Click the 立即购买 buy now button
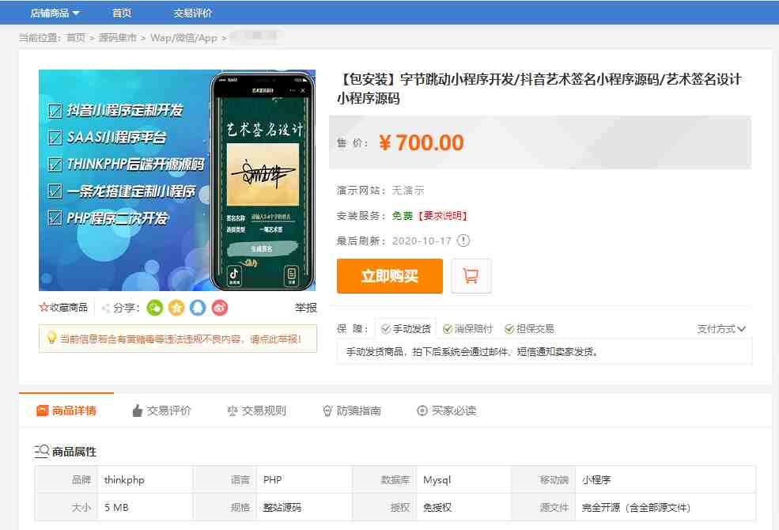This screenshot has height=530, width=779. point(389,275)
